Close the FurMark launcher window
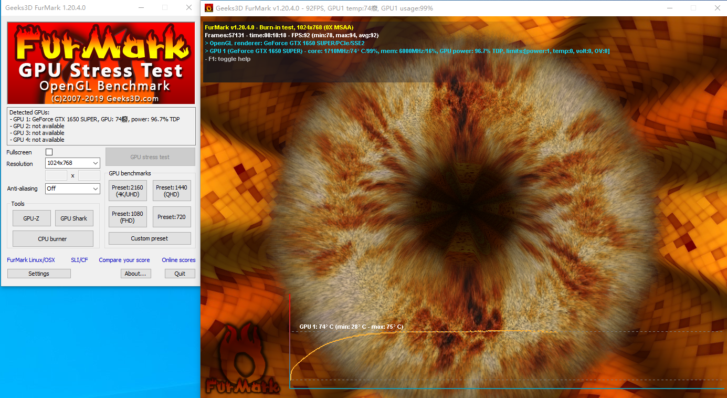The height and width of the screenshot is (398, 727). tap(189, 8)
